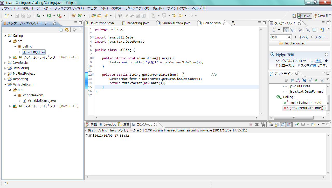Click the Debug bug icon
This screenshot has width=332, height=188.
pyautogui.click(x=39, y=16)
